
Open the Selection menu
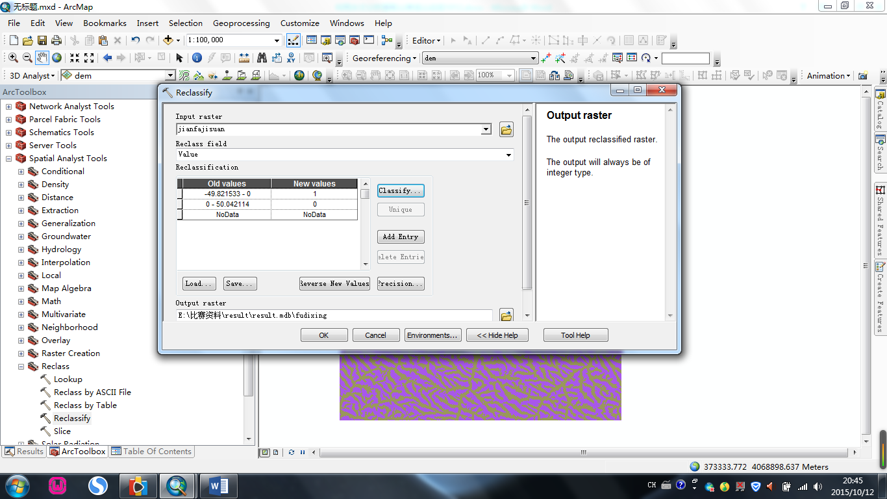point(185,23)
